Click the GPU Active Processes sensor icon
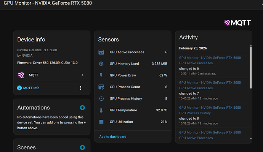The height and width of the screenshot is (152, 263). pos(101,52)
